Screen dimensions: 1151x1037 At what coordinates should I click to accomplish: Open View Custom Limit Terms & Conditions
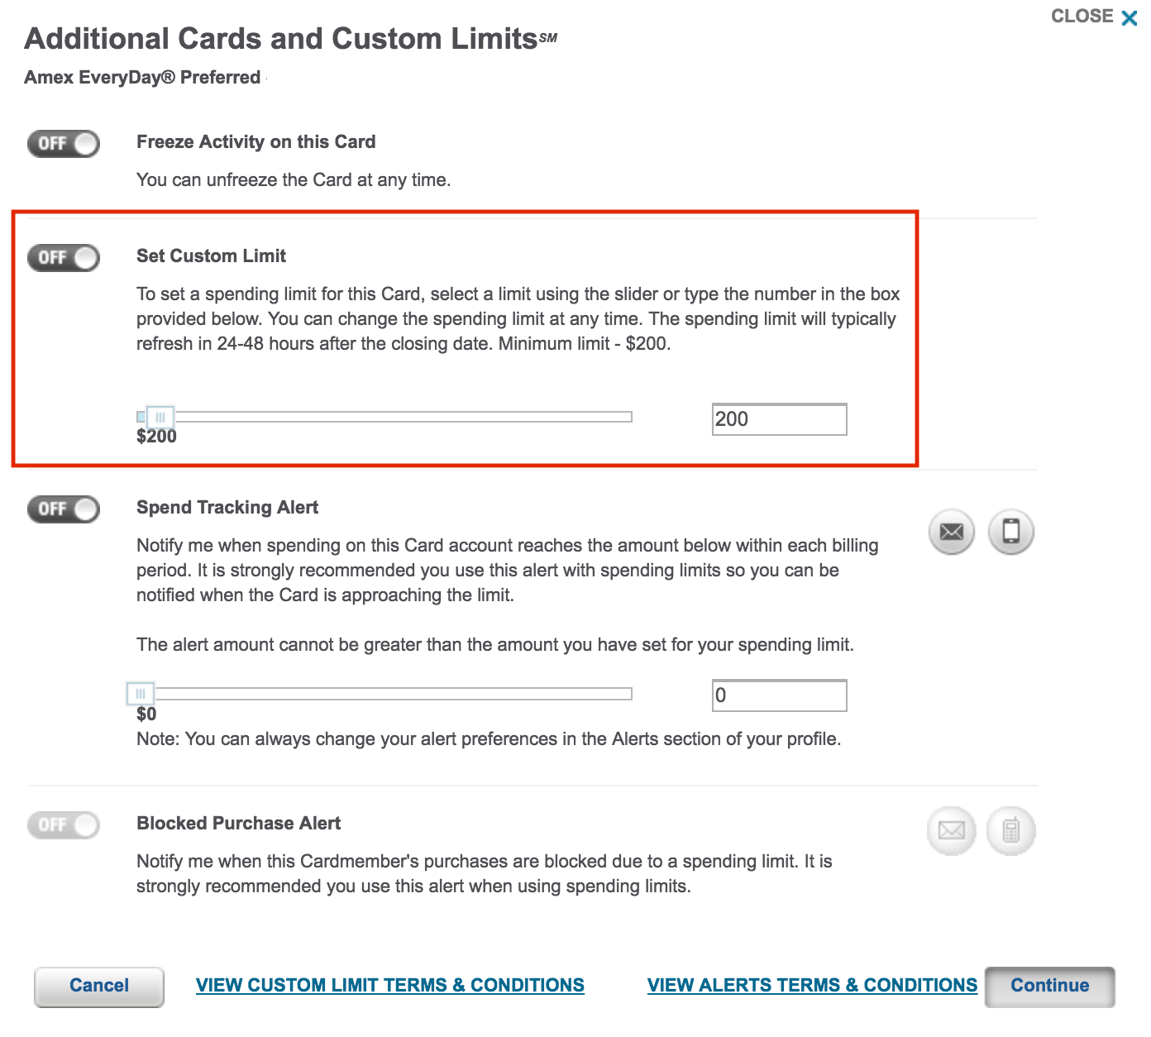(x=390, y=985)
